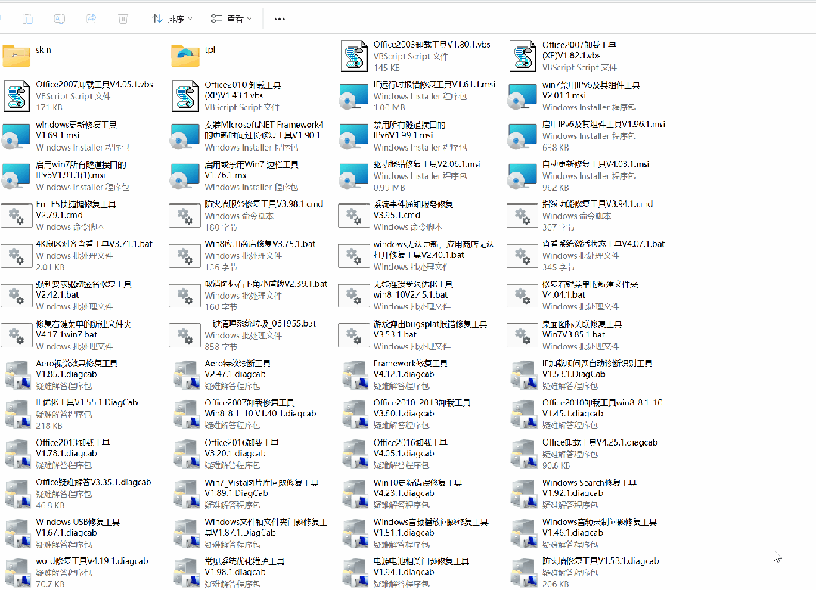The width and height of the screenshot is (816, 590).
Task: Click the Paste icon in the toolbar
Action: (27, 18)
